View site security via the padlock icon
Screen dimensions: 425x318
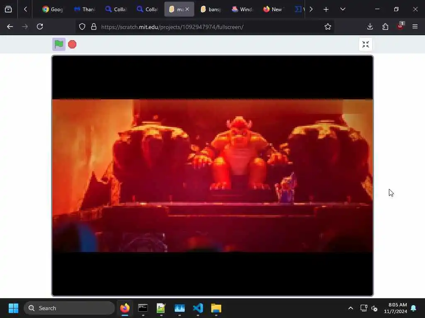[94, 26]
